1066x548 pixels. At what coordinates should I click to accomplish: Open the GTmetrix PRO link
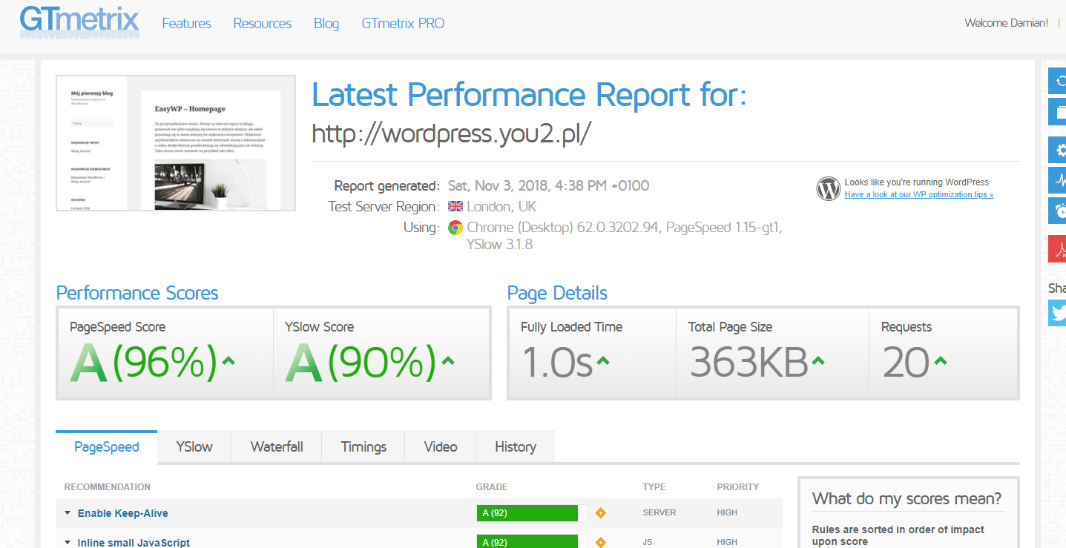[403, 24]
